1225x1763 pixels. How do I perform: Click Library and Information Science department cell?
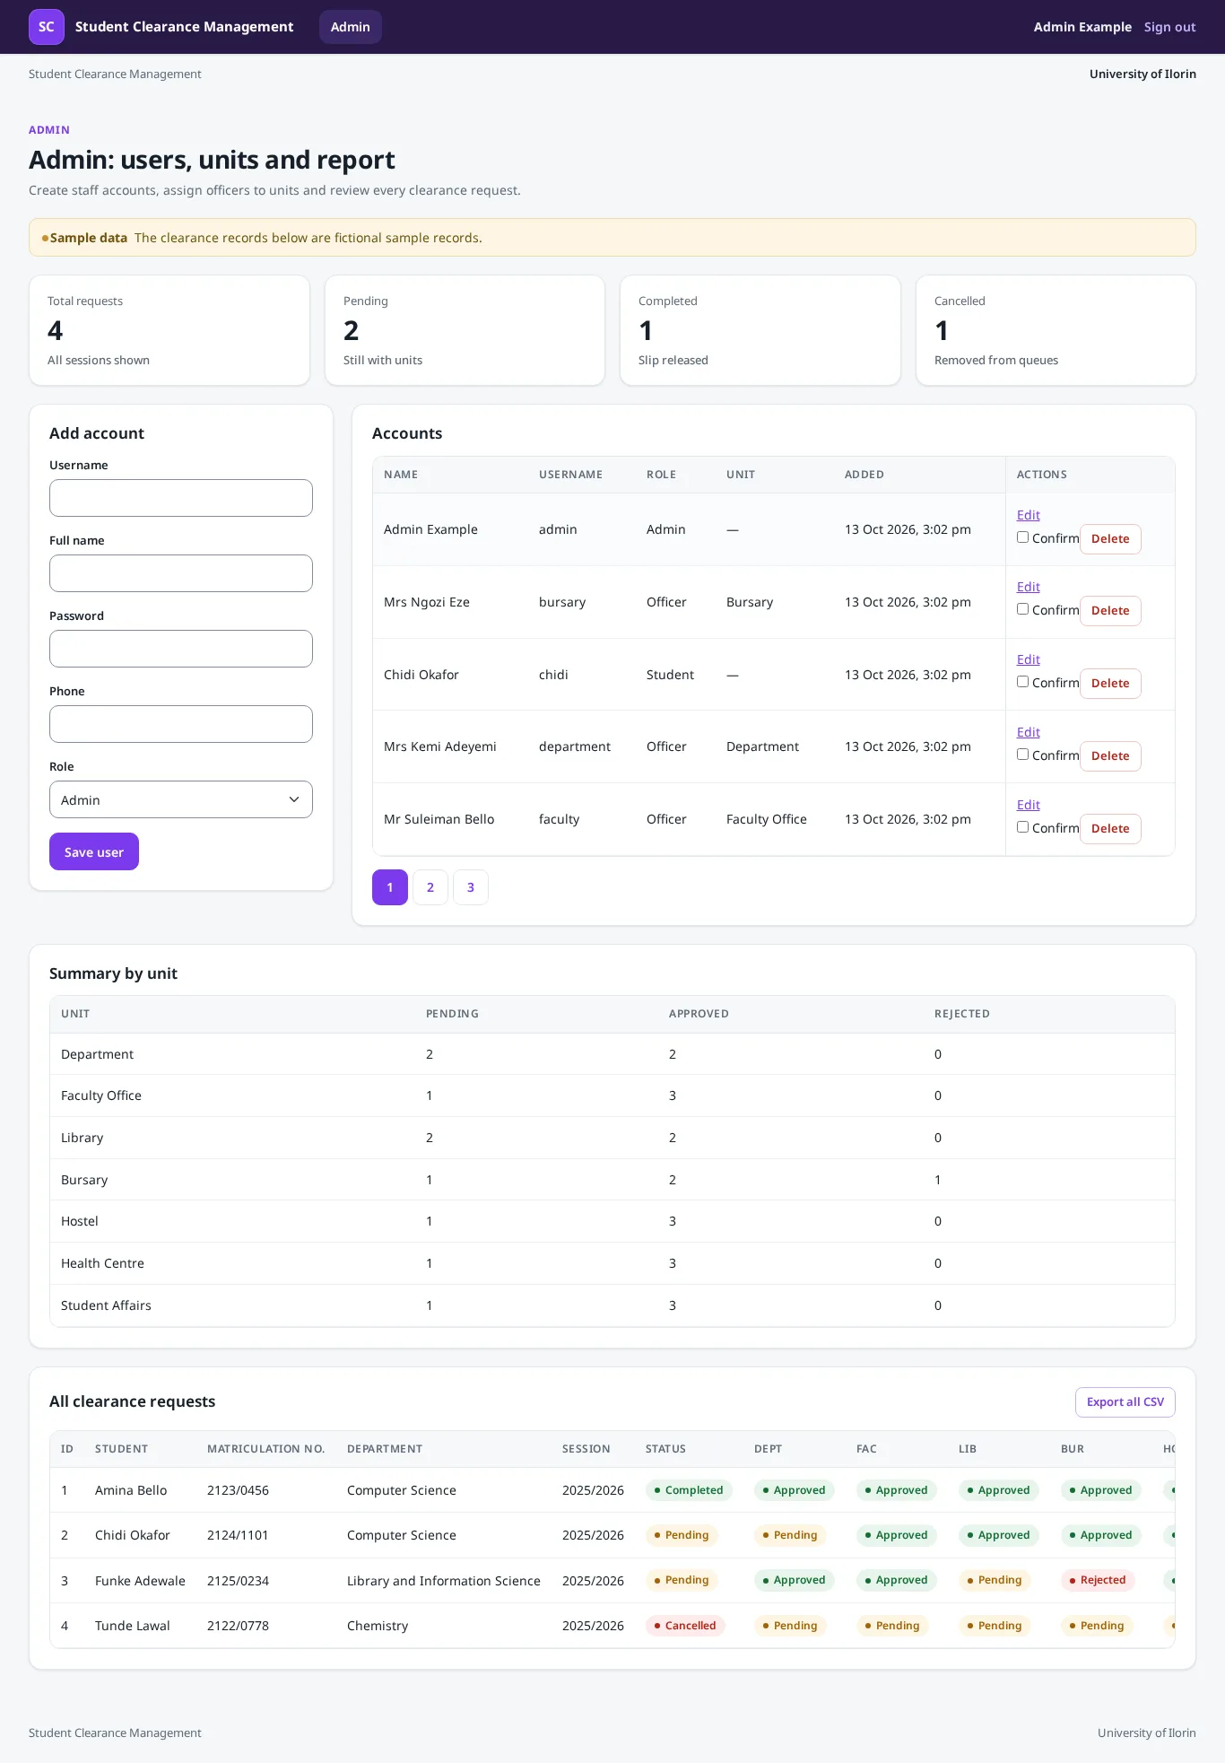click(x=444, y=1581)
